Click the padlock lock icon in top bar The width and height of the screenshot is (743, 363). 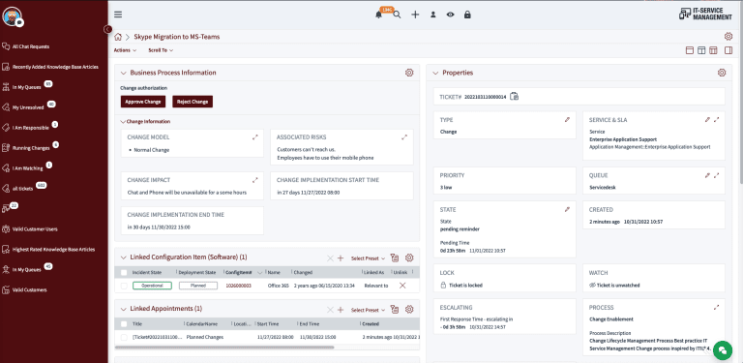(467, 15)
